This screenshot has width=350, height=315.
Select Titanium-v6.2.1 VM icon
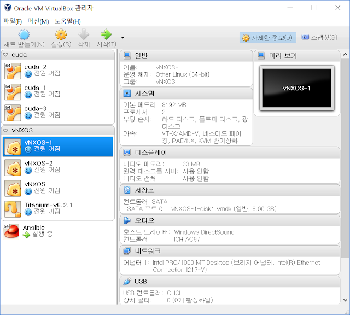[13, 209]
